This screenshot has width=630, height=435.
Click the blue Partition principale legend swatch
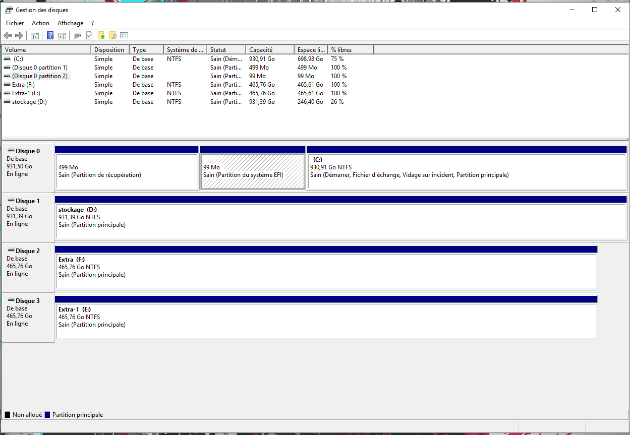tap(47, 415)
